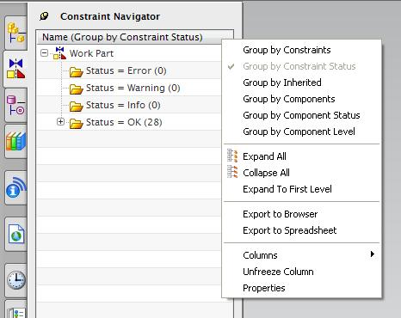
Task: Click the folder icon for Status = Info
Action: [76, 106]
